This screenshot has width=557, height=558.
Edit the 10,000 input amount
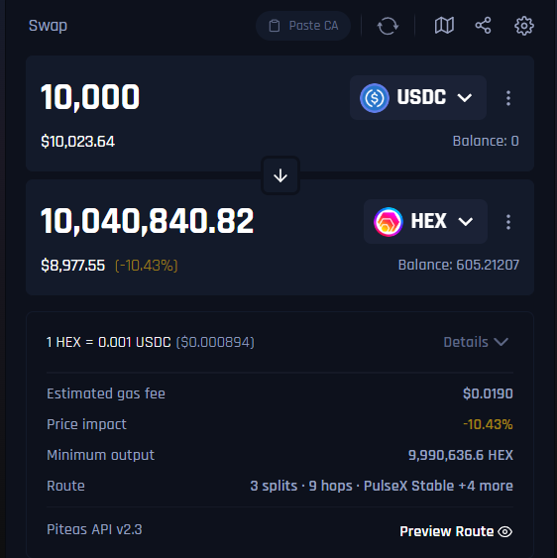(90, 97)
